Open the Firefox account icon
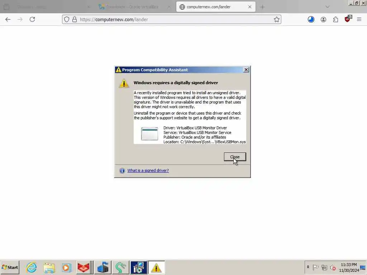This screenshot has width=367, height=275. [324, 19]
